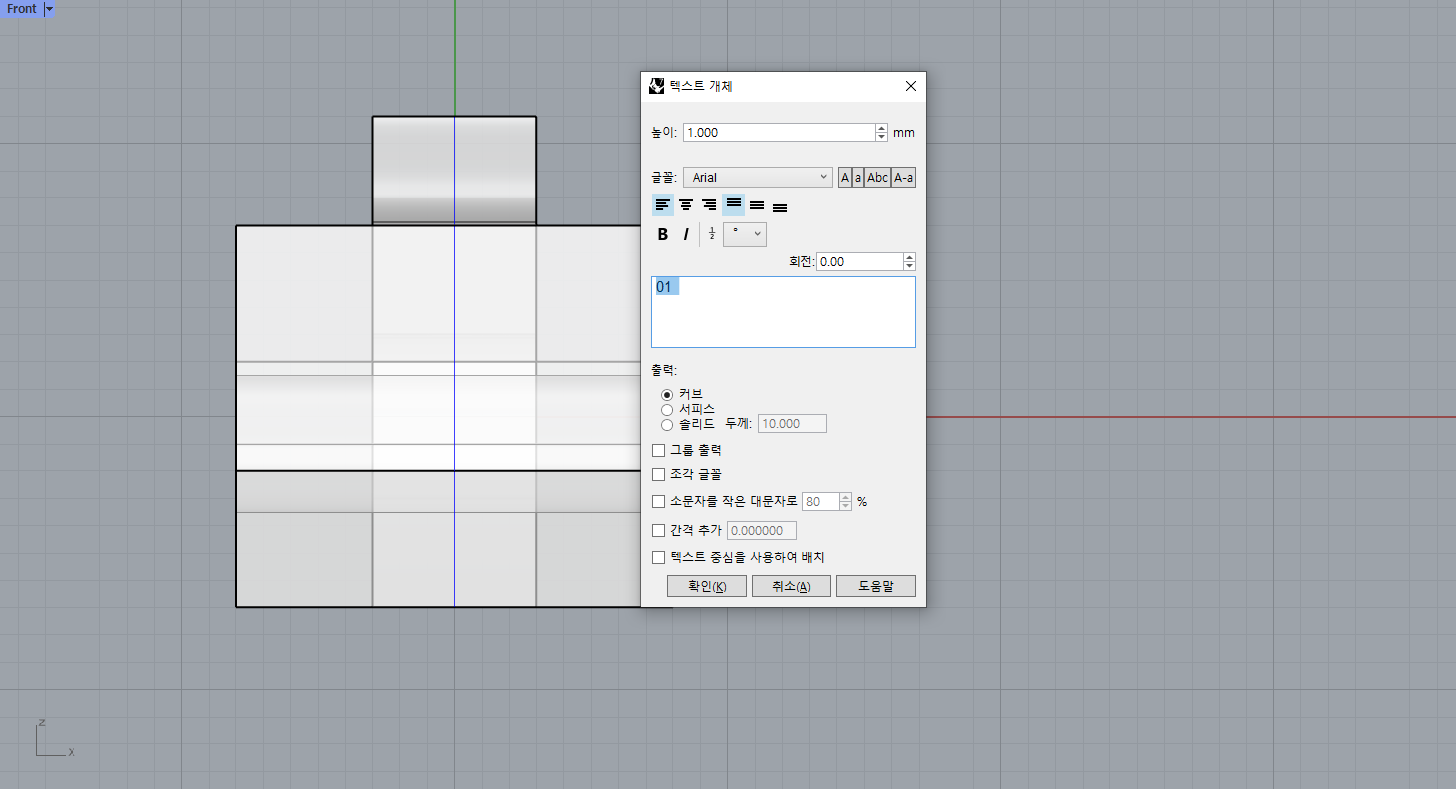
Task: Apply italic formatting with the I icon
Action: click(686, 234)
